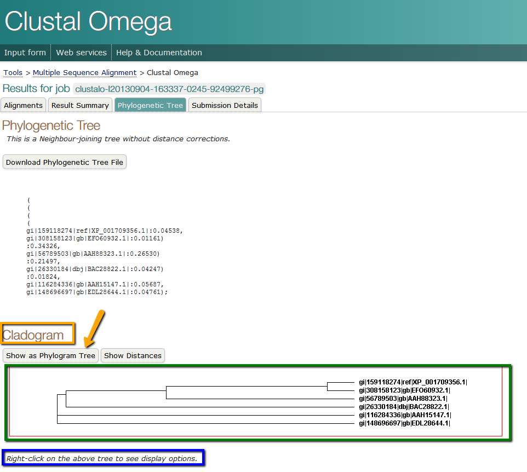This screenshot has width=527, height=472.
Task: Switch to the Alignments tab
Action: [x=23, y=105]
